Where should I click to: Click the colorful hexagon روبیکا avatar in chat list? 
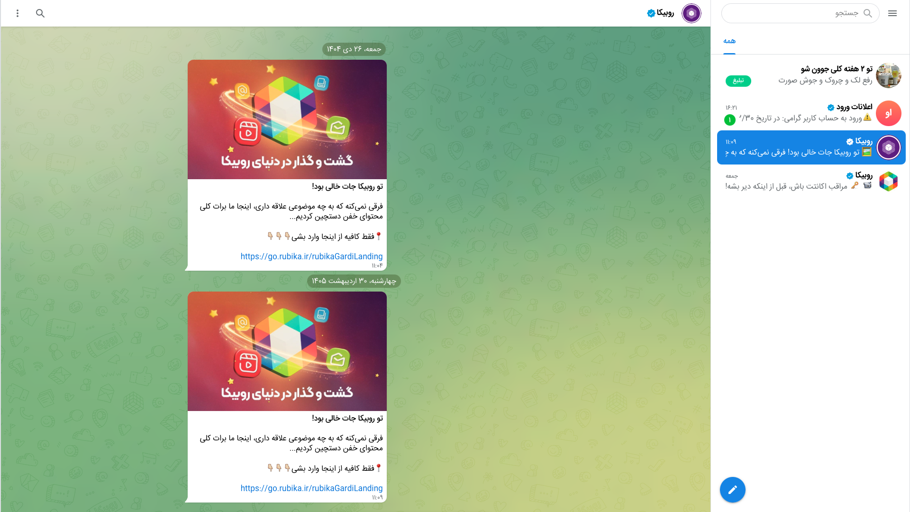coord(888,182)
